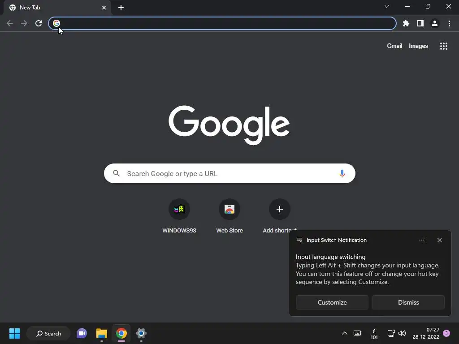459x344 pixels.
Task: Click the Google logo
Action: pyautogui.click(x=229, y=125)
